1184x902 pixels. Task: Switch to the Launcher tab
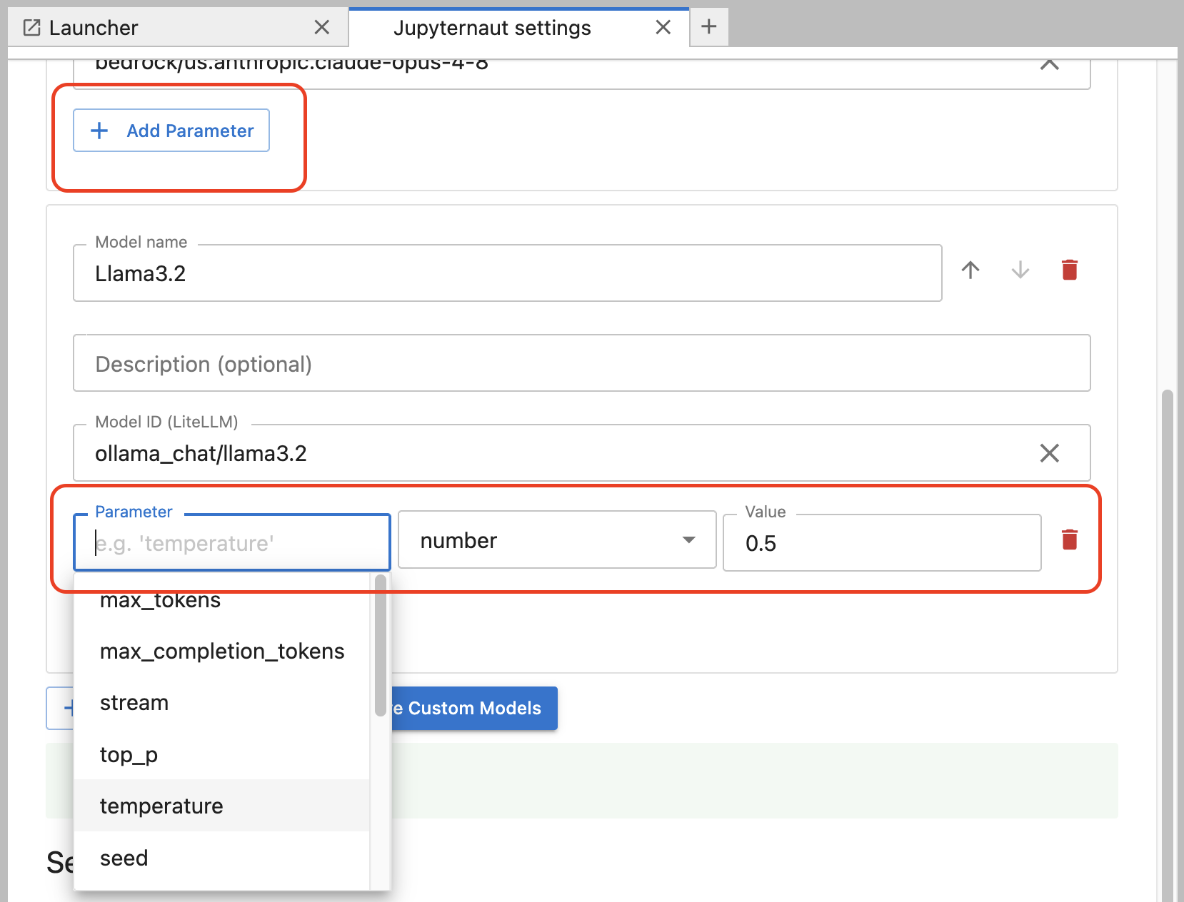coord(178,27)
